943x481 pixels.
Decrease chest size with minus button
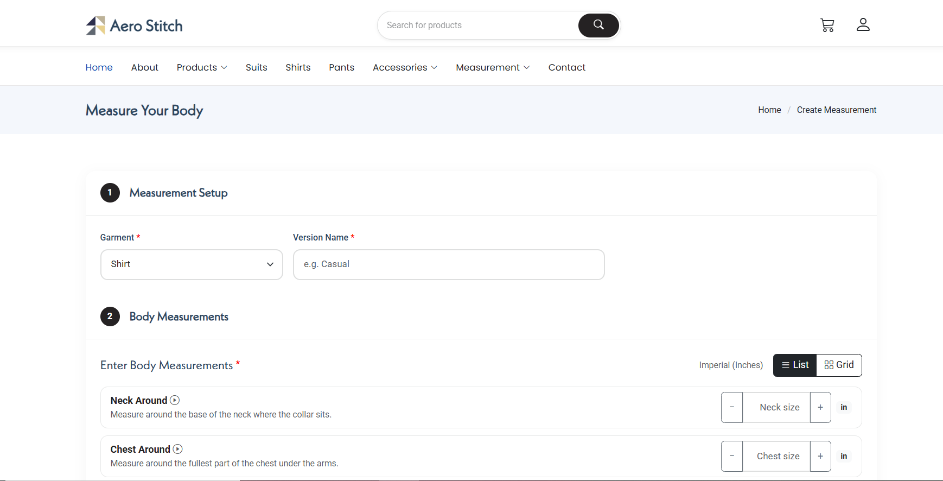pos(732,456)
